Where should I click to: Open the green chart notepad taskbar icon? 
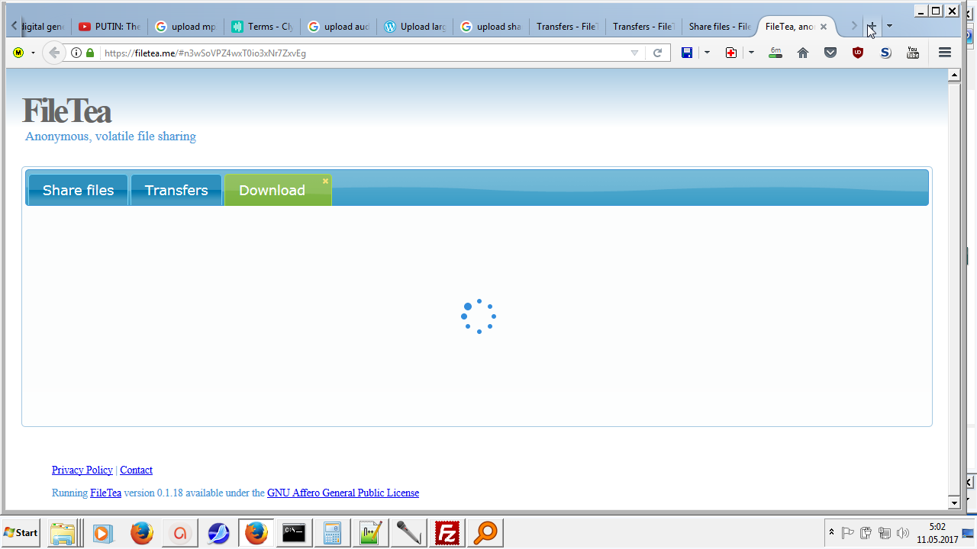coord(370,533)
